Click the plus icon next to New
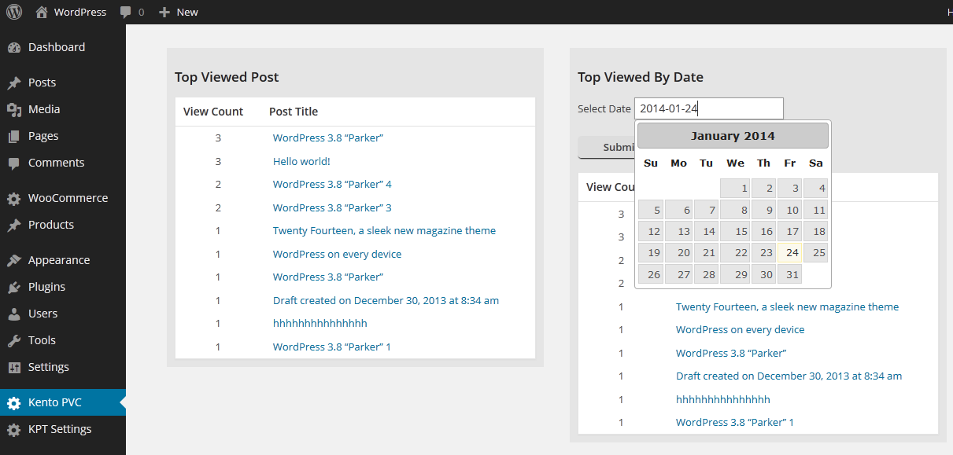Viewport: 953px width, 455px height. point(164,13)
